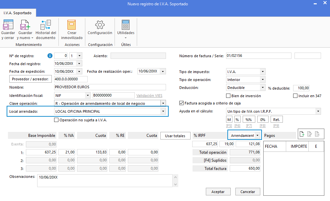The height and width of the screenshot is (201, 330).
Task: Open Tipo de impuesto dropdown
Action: (263, 72)
